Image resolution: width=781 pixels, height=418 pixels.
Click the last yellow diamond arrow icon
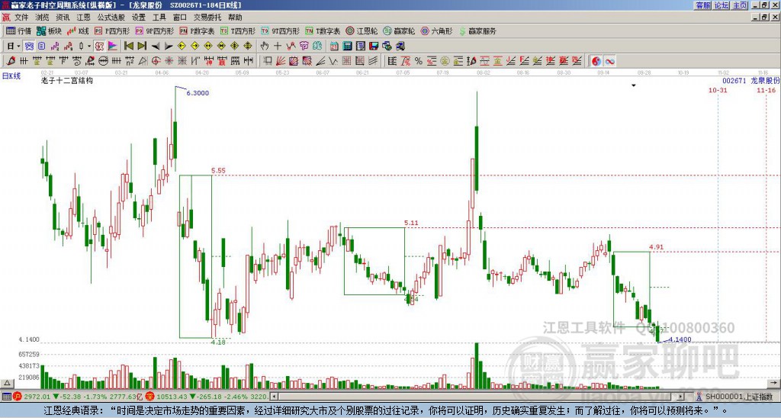coord(248,46)
